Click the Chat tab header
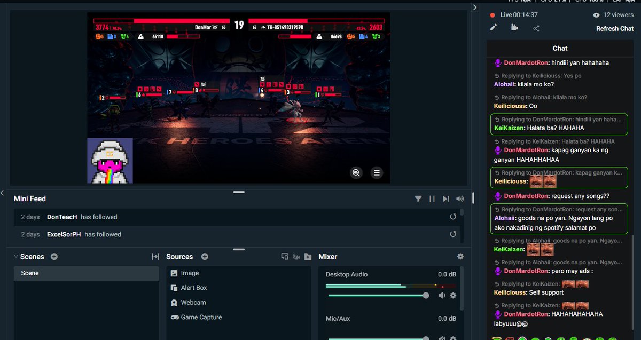This screenshot has height=340, width=641. (x=560, y=48)
